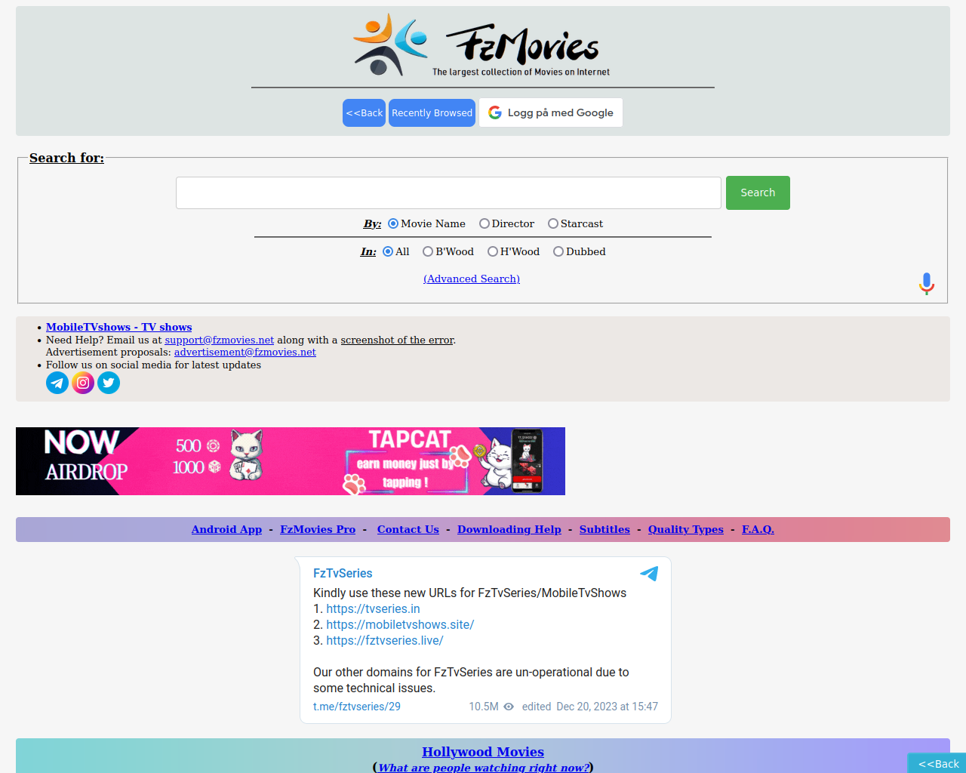Screen dimensions: 966x773
Task: Open the Twitter social media icon
Action: [x=109, y=383]
